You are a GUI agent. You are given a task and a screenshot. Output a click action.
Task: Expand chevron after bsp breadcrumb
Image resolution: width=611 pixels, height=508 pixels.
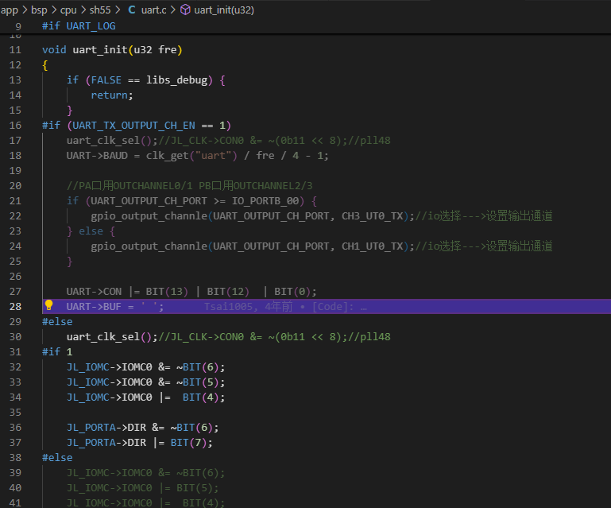click(54, 10)
